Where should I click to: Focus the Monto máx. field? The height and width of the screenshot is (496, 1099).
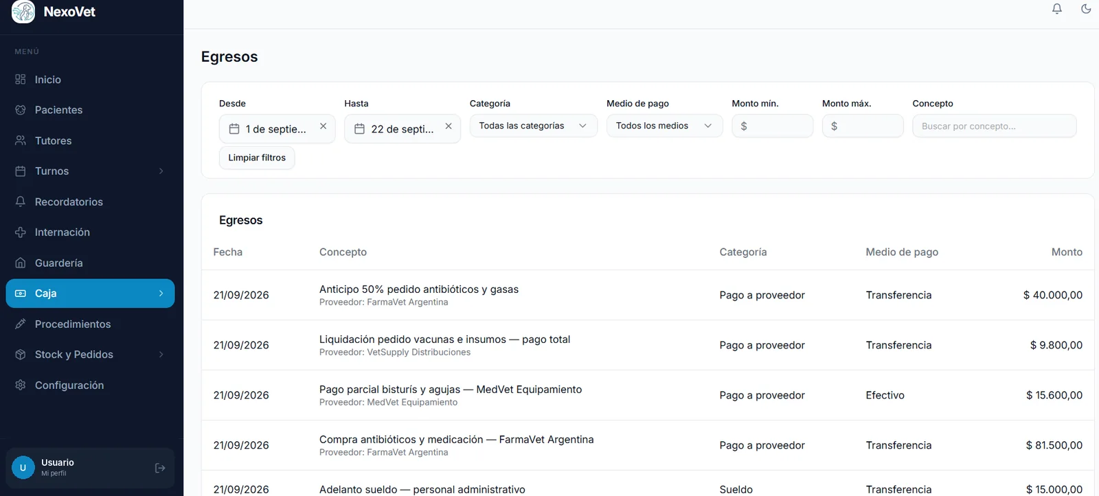coord(863,126)
